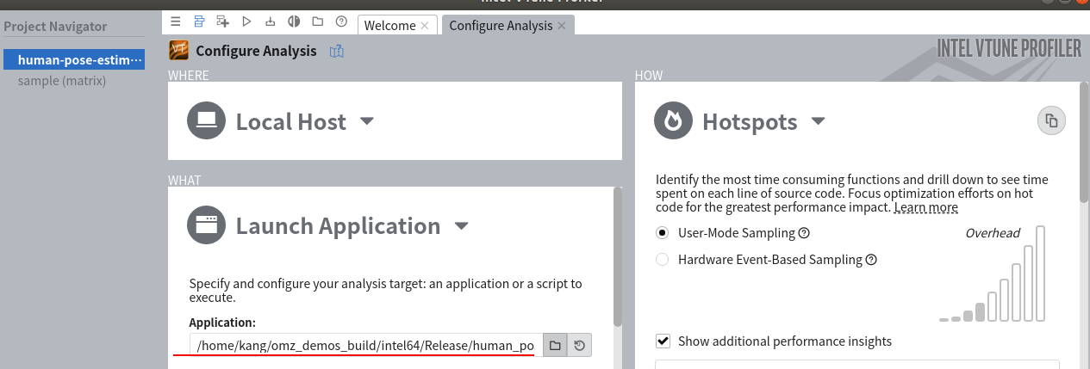Click the help tour icon beside Configure Analysis
This screenshot has height=369, width=1090.
point(337,52)
